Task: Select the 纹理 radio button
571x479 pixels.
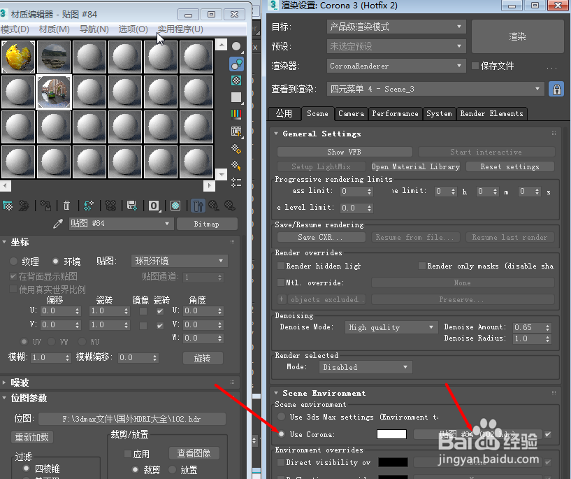Action: pos(14,261)
